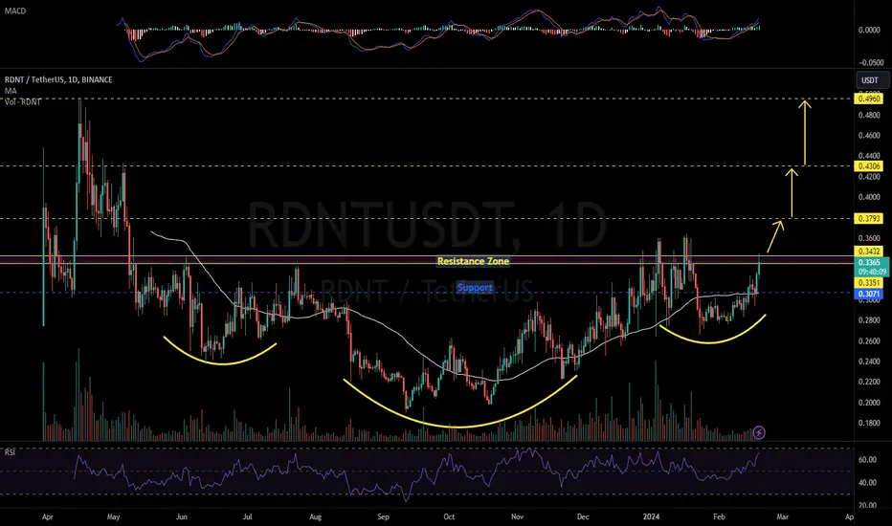Click the Aug label on time axis
Screen dimensions: 892x526
[315, 516]
